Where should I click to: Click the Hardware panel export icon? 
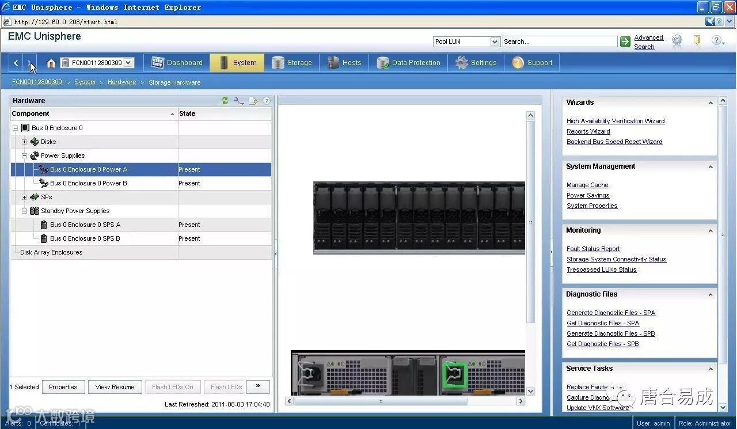(x=253, y=101)
